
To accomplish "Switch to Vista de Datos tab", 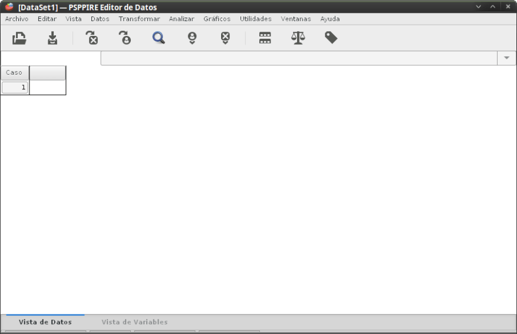I will pos(45,322).
